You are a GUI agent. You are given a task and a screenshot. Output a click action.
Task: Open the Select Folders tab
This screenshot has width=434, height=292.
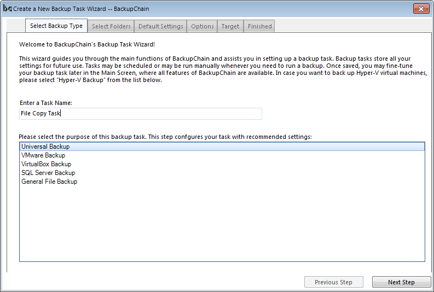coord(111,26)
